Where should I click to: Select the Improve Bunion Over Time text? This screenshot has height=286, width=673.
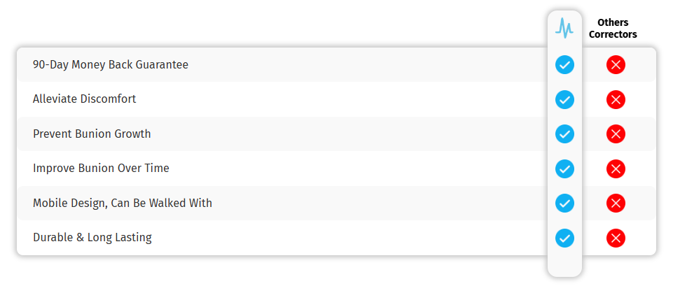101,169
